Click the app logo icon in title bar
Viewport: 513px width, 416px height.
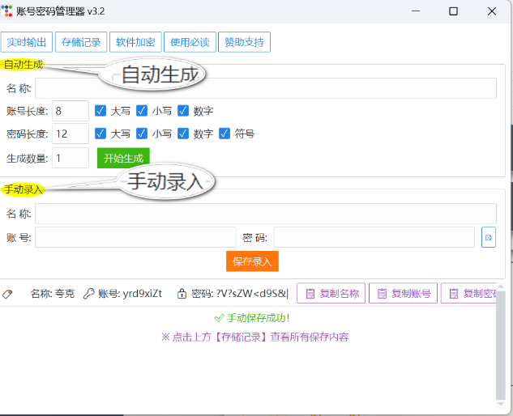point(6,11)
